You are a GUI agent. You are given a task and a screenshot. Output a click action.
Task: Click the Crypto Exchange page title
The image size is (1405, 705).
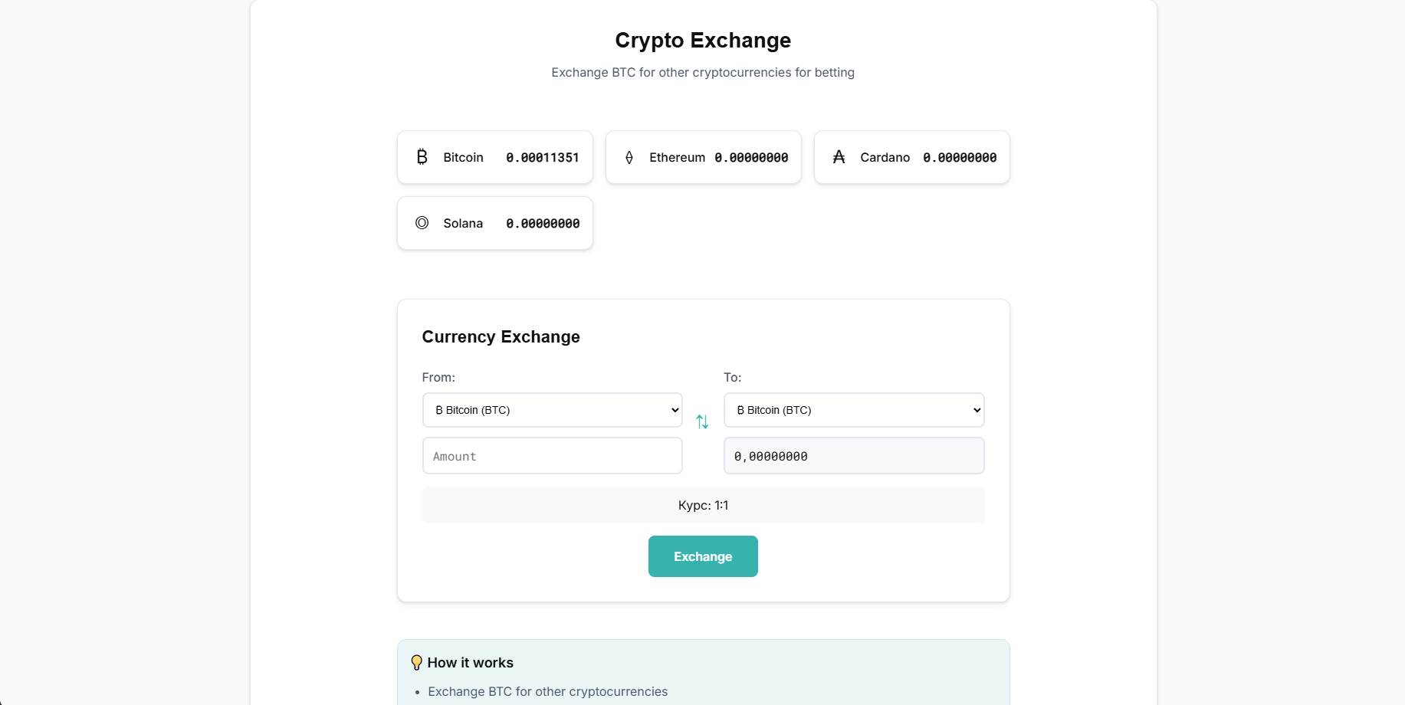pyautogui.click(x=703, y=41)
